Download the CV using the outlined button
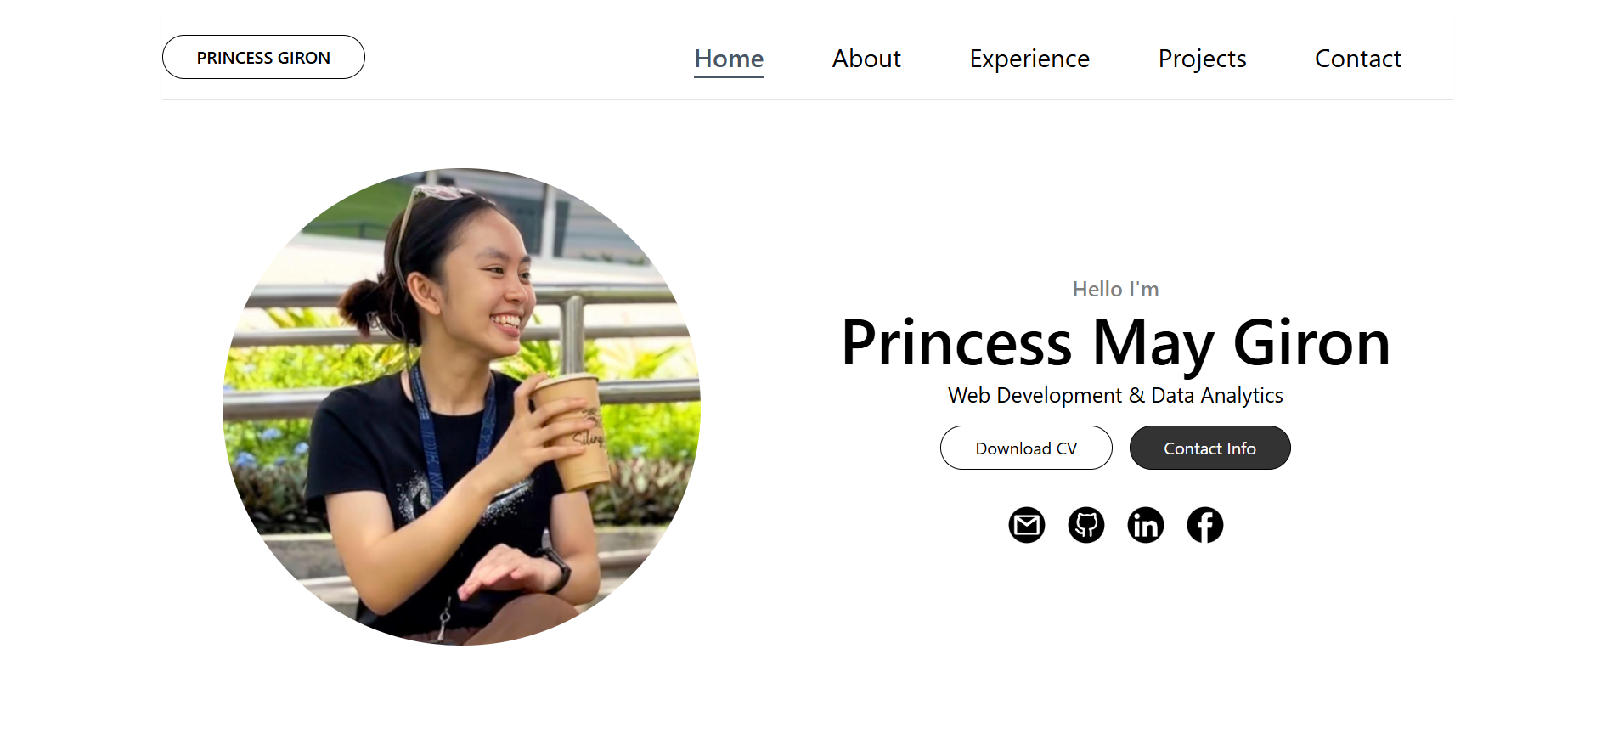The image size is (1607, 739). point(1026,448)
